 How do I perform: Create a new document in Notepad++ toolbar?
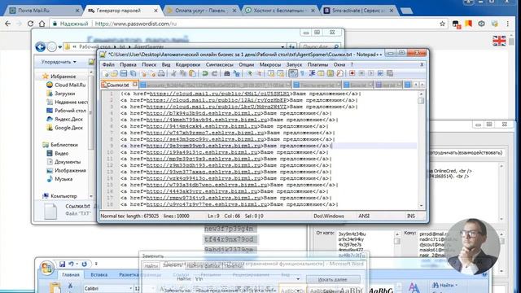click(105, 73)
